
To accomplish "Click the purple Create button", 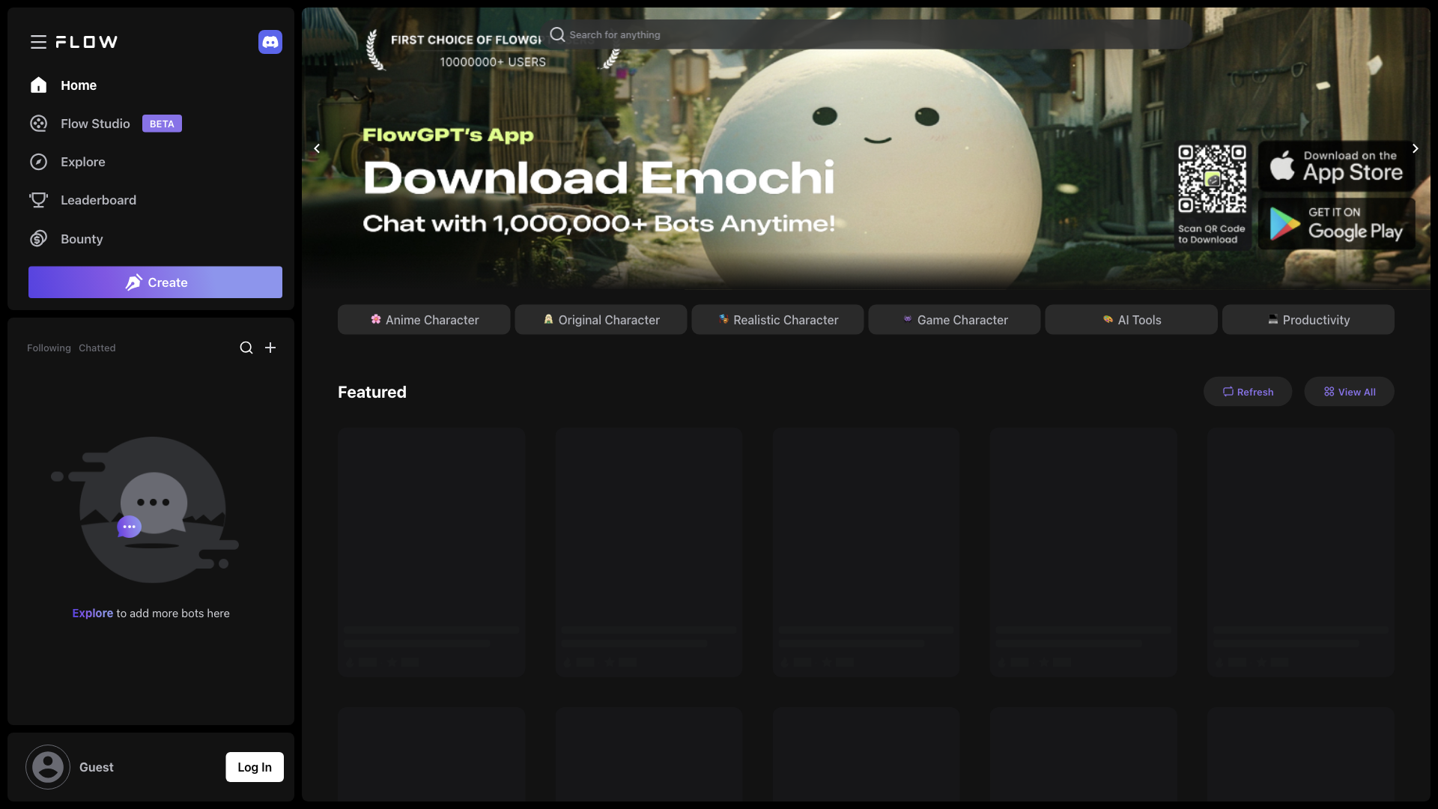I will [x=154, y=282].
